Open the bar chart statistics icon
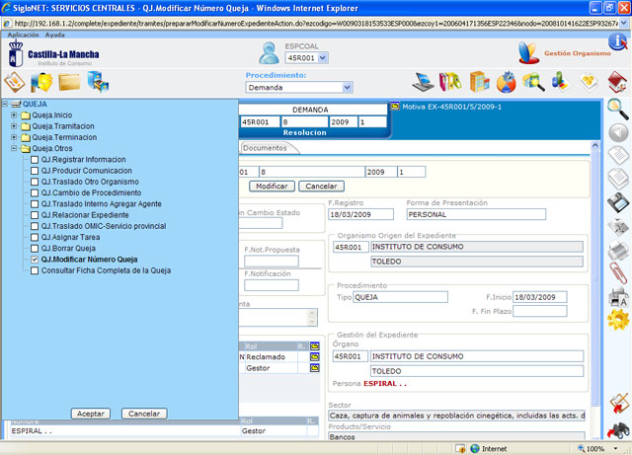Screen dimensions: 632x455 pos(561,82)
